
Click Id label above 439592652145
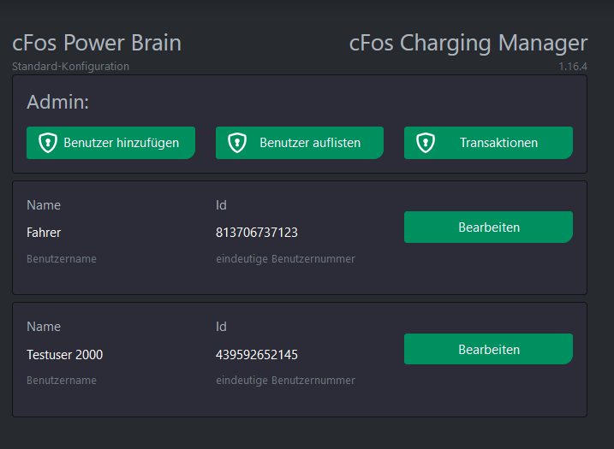click(x=221, y=327)
